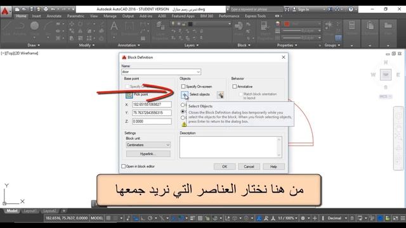Click Match Properties icon in Properties panel
The width and height of the screenshot is (406, 228).
265,30
